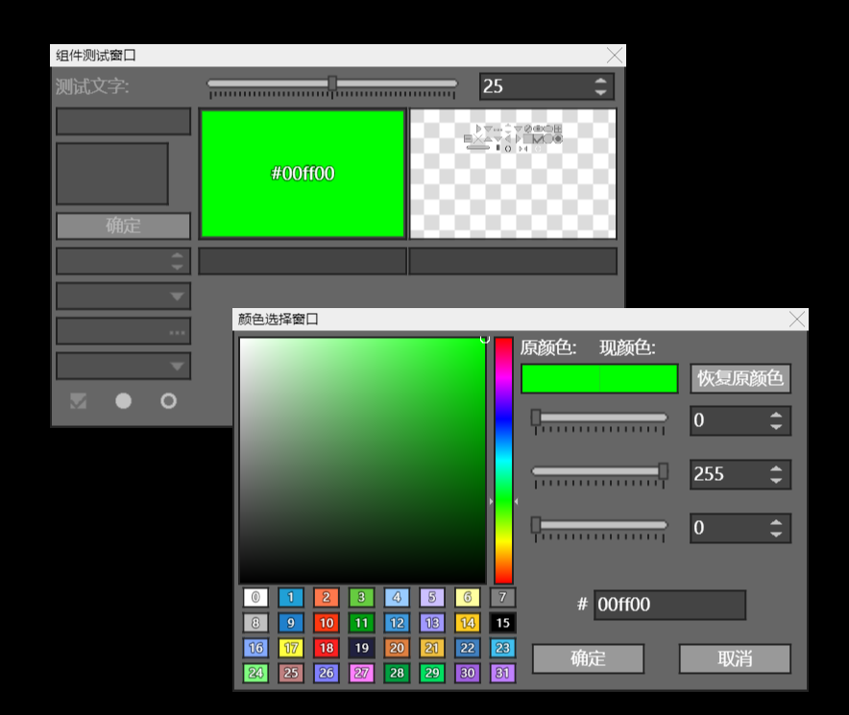The width and height of the screenshot is (849, 715).
Task: Increase the blue channel spinbox value
Action: click(776, 522)
